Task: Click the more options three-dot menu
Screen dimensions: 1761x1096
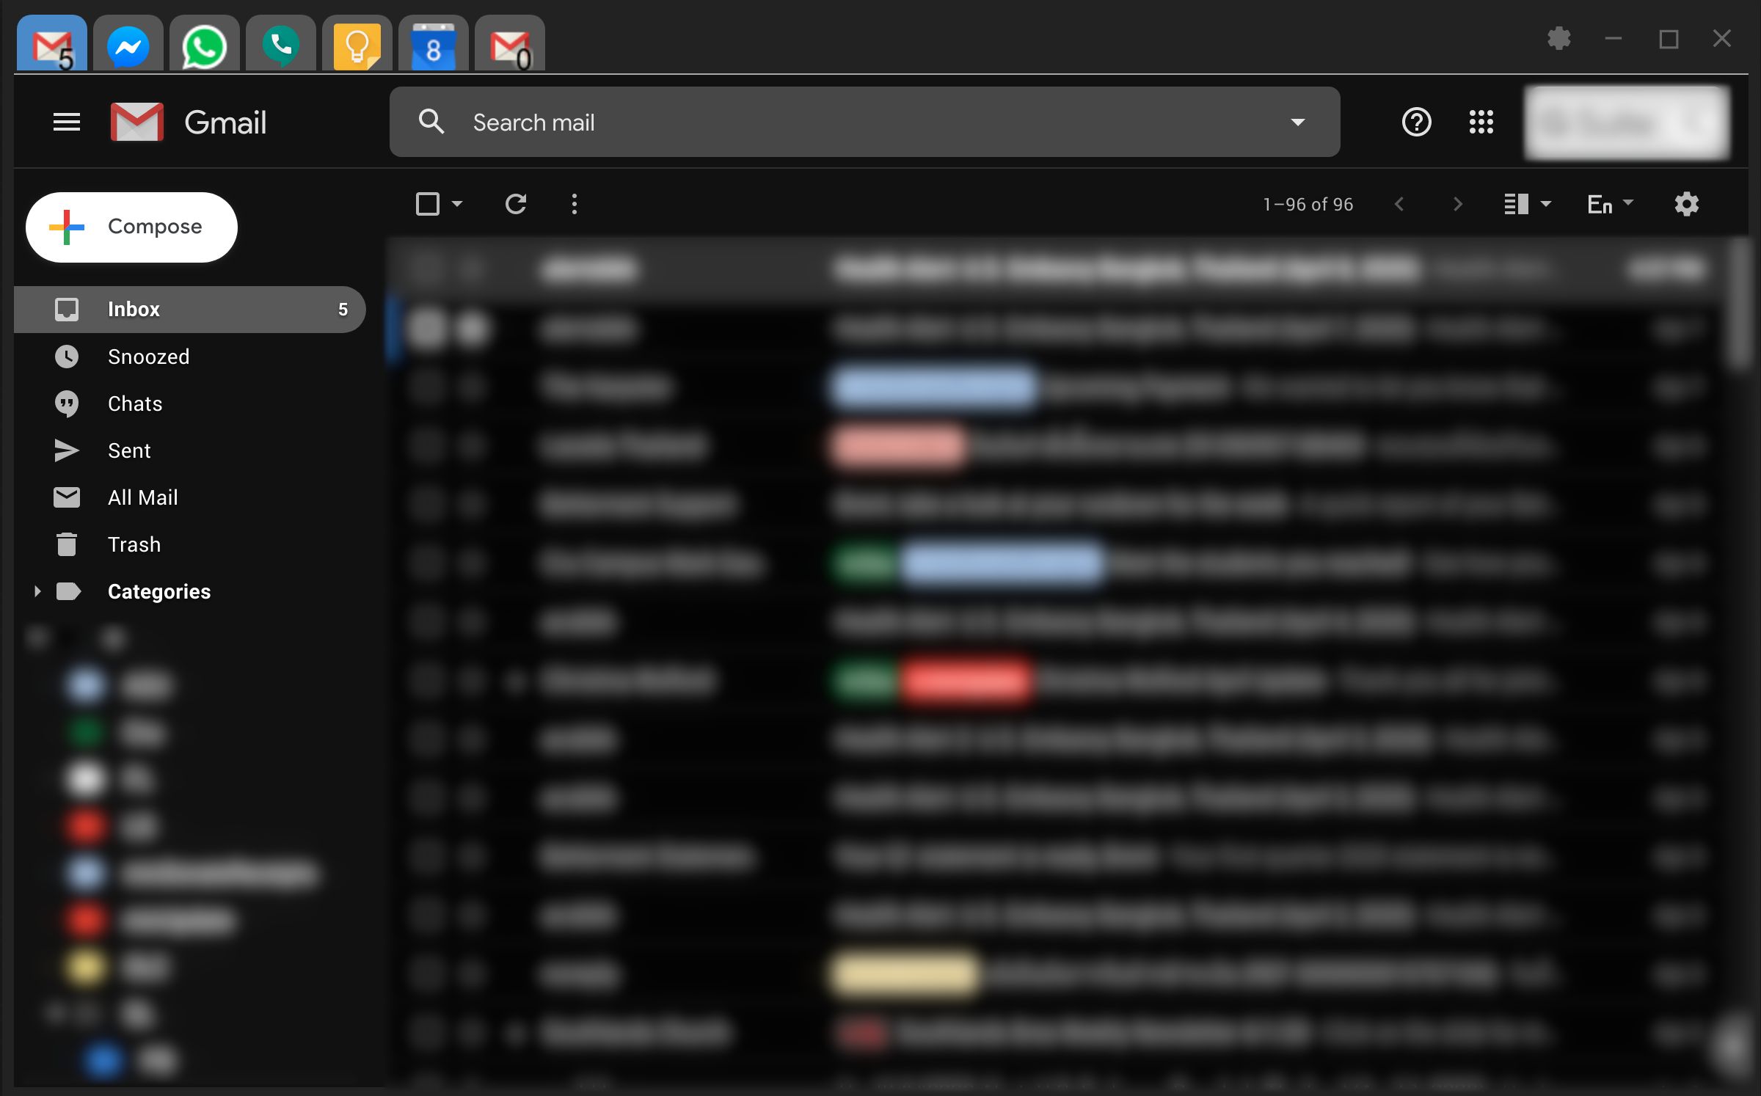Action: click(x=575, y=205)
